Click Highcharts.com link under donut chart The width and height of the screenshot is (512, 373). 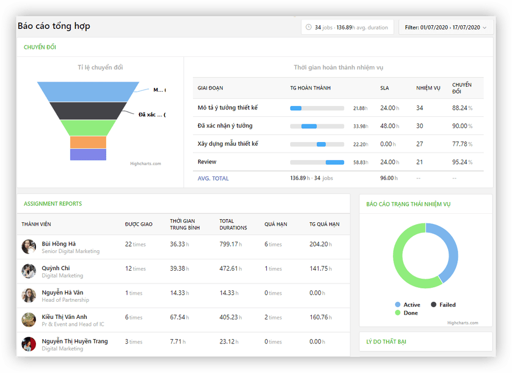[462, 323]
